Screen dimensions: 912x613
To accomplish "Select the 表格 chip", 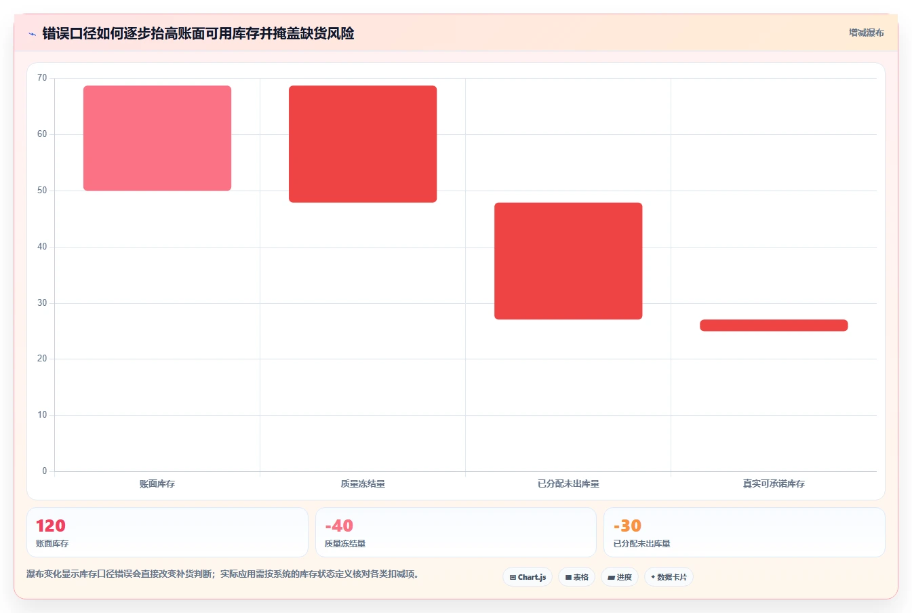I will pos(576,577).
